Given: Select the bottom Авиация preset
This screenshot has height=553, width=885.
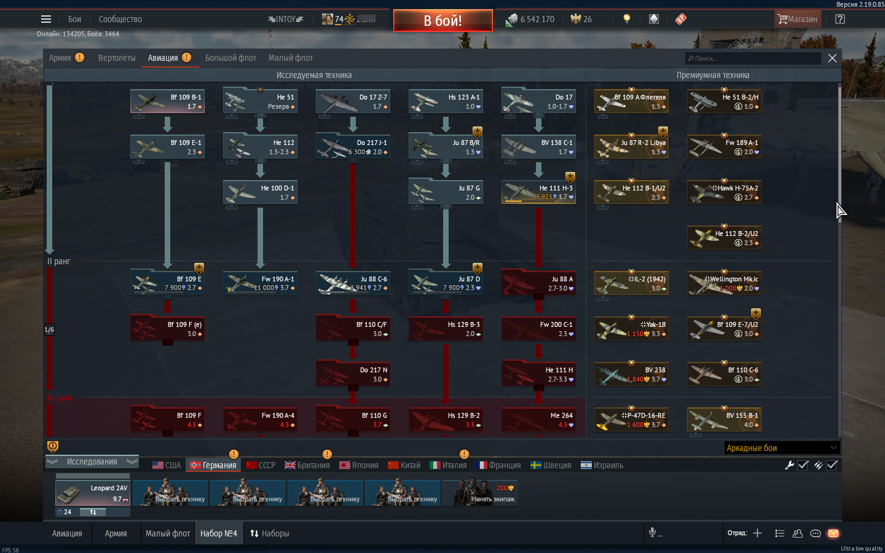Looking at the screenshot, I should click(x=67, y=533).
